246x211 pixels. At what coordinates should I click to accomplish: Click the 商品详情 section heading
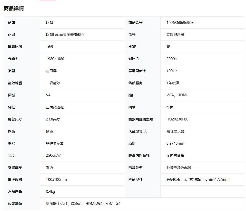click(14, 8)
